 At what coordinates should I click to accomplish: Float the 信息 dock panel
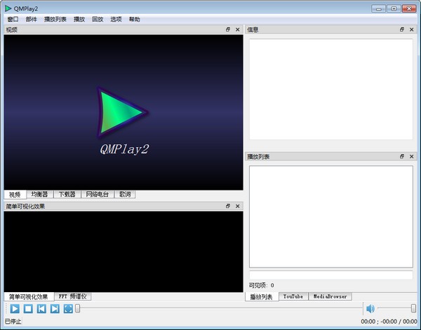click(402, 29)
